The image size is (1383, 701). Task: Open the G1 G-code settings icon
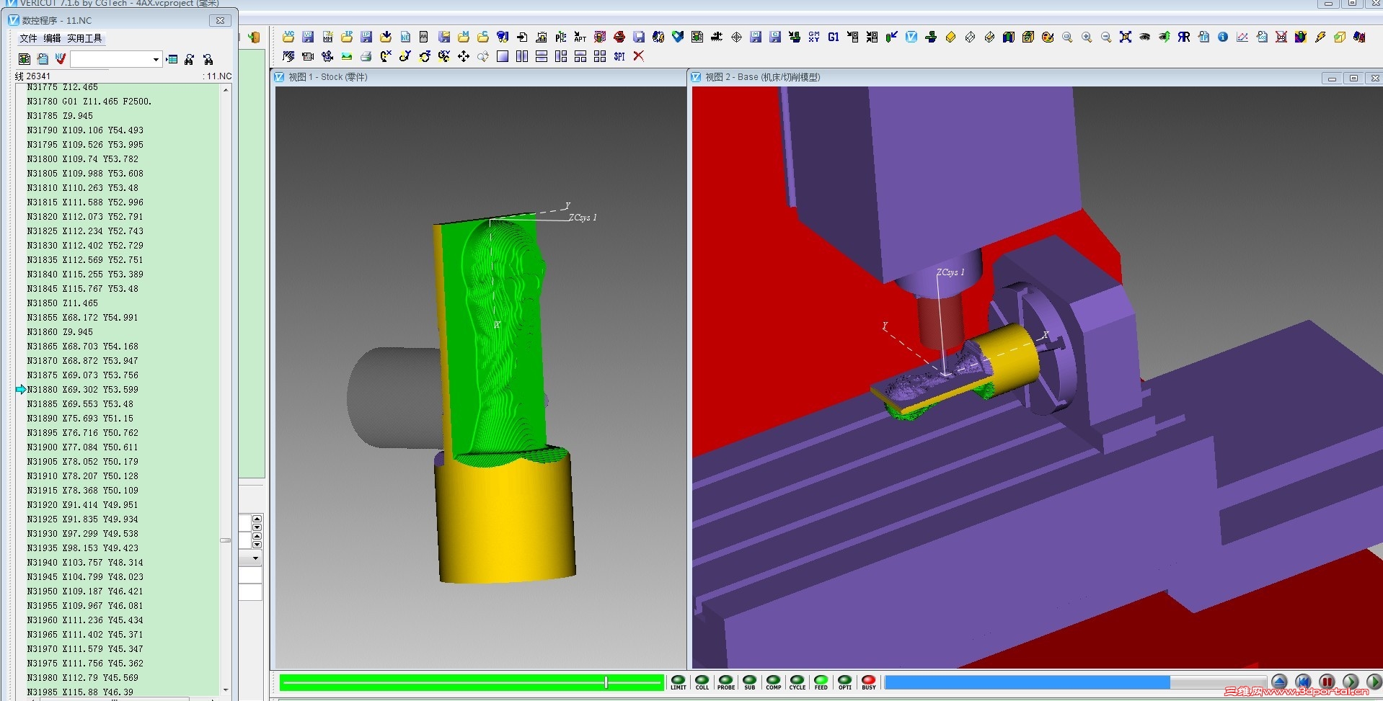(834, 37)
